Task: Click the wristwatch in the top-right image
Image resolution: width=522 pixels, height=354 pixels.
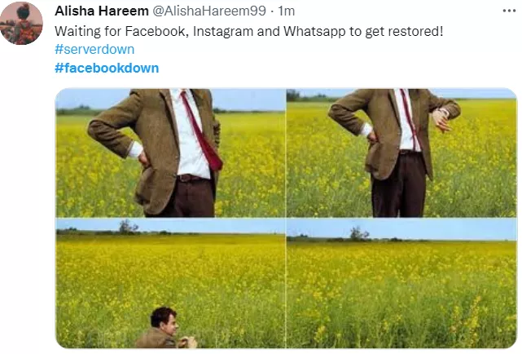Action: (443, 113)
